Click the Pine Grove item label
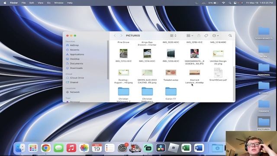The height and width of the screenshot is (156, 277). point(123,42)
